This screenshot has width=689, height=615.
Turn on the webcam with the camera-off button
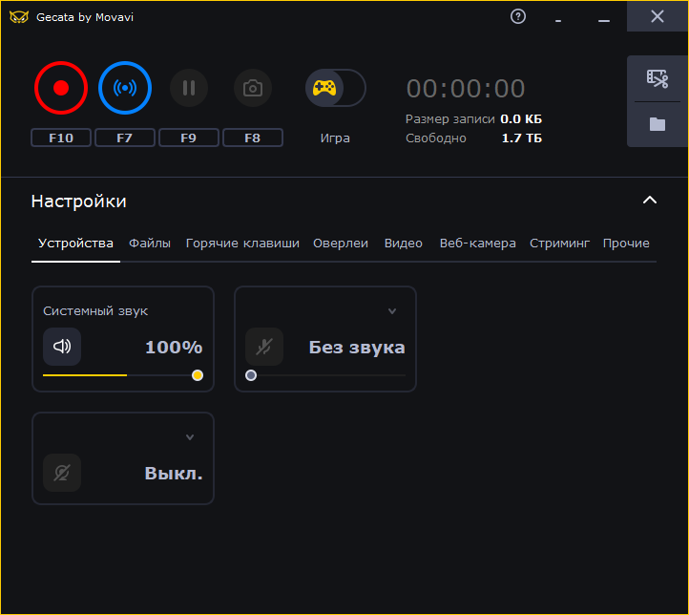(62, 473)
